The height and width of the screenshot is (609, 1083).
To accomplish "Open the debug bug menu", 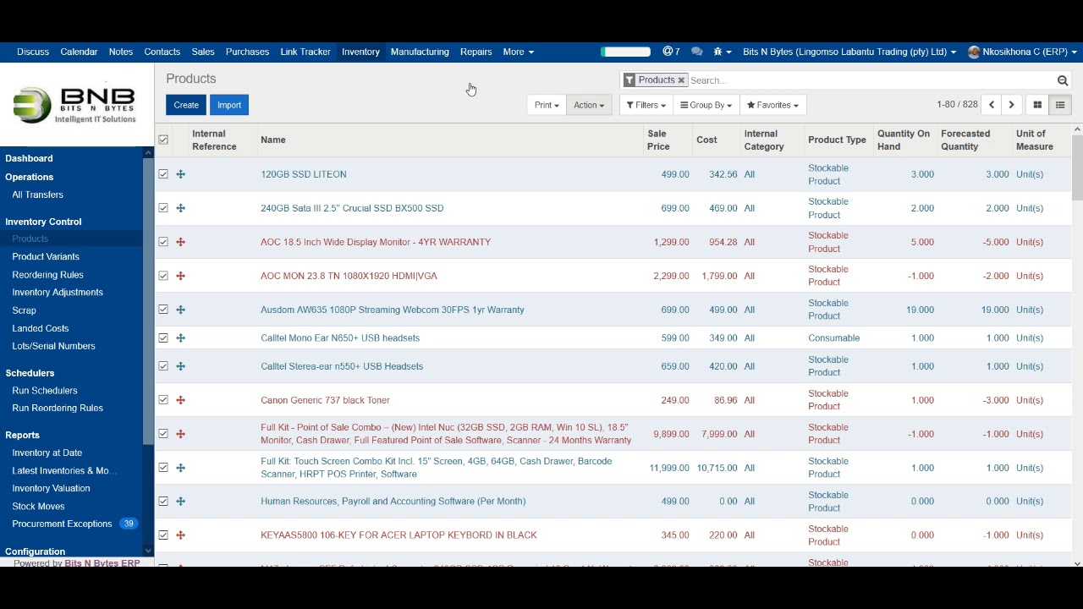I will coord(721,52).
